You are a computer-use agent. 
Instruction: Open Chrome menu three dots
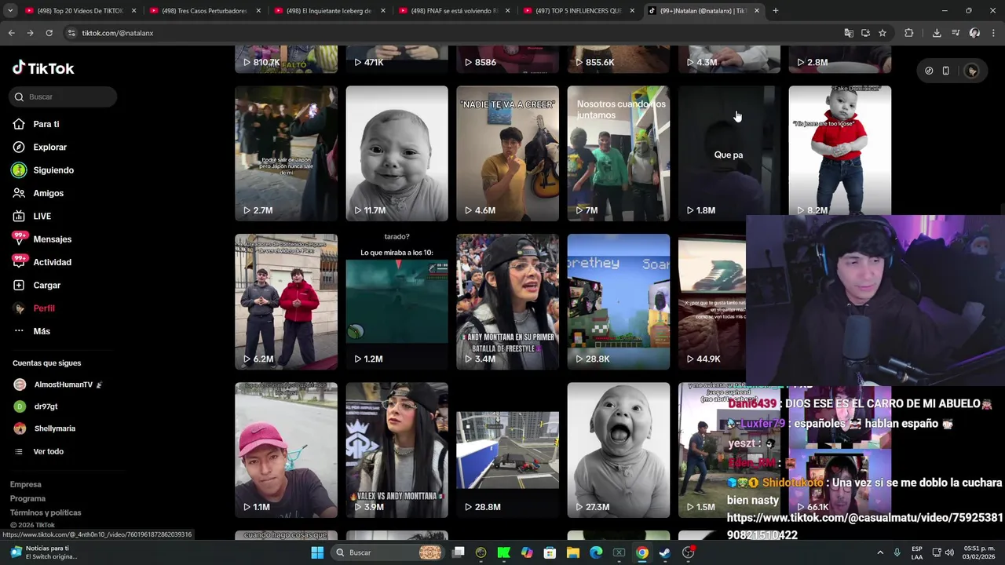(x=993, y=33)
